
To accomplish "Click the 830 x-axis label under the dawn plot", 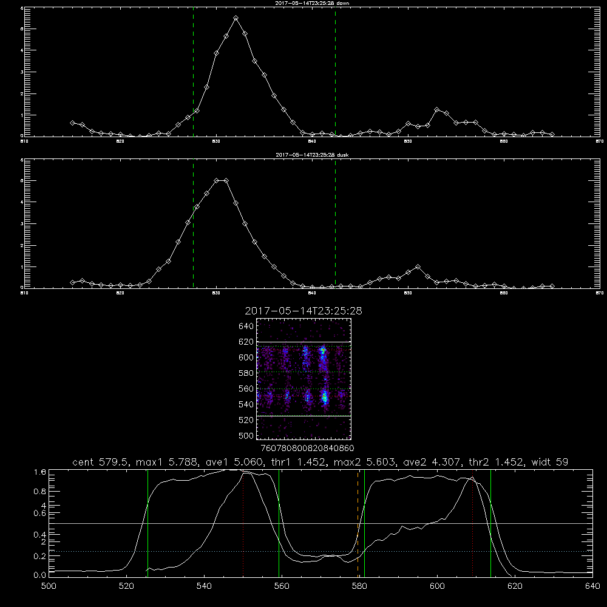I will pos(217,141).
